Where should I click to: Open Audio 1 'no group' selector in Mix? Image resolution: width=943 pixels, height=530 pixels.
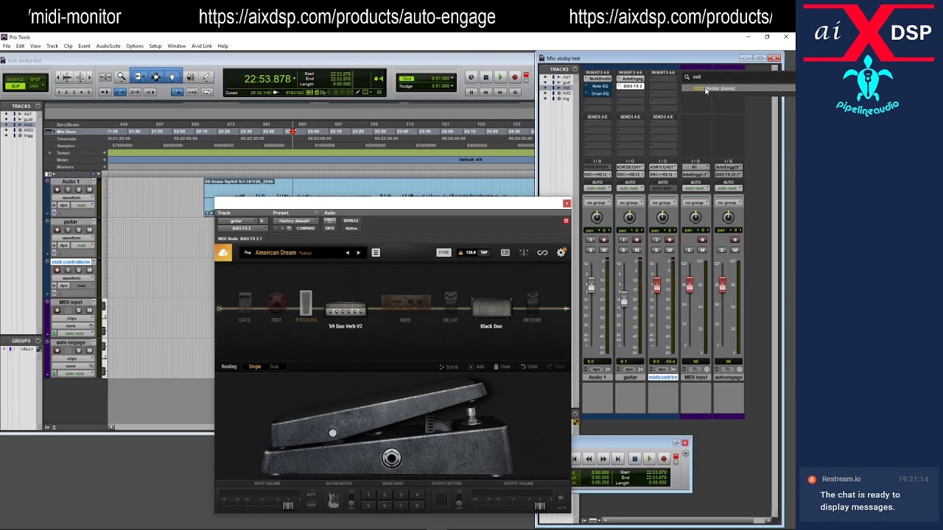[x=597, y=202]
